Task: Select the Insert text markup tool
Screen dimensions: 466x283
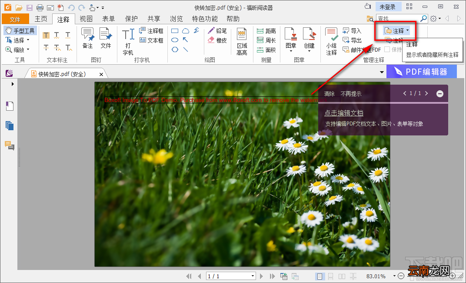Action: point(69,47)
